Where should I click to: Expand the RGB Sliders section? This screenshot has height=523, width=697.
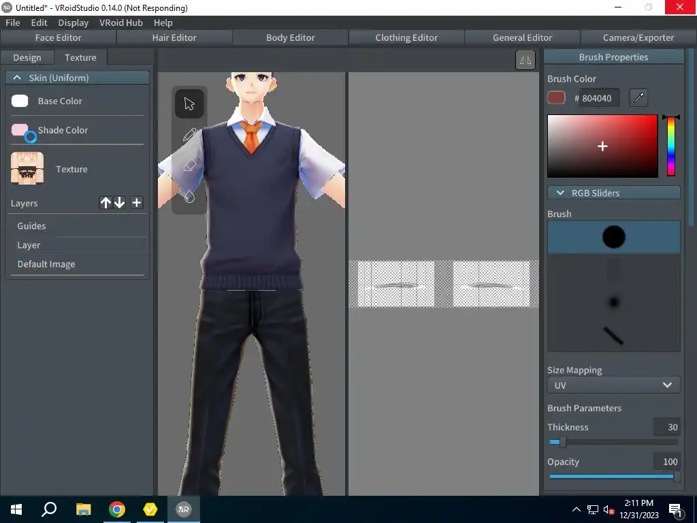pos(613,193)
